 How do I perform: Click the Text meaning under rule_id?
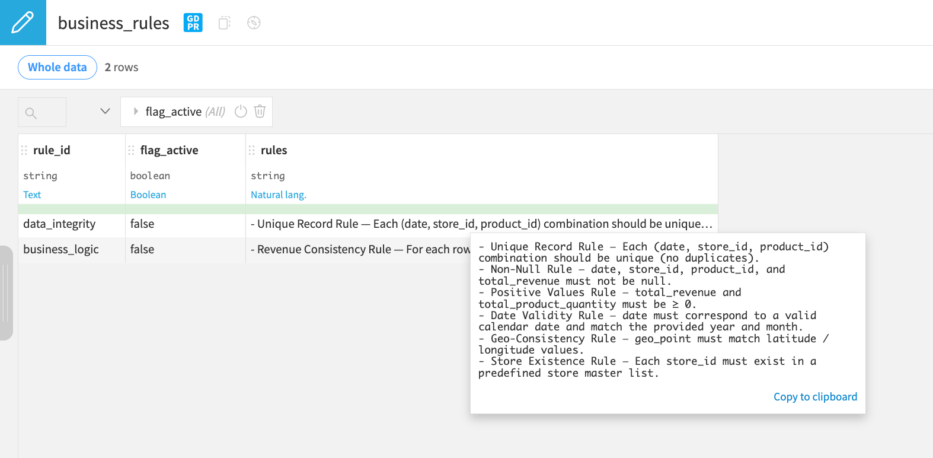[31, 195]
